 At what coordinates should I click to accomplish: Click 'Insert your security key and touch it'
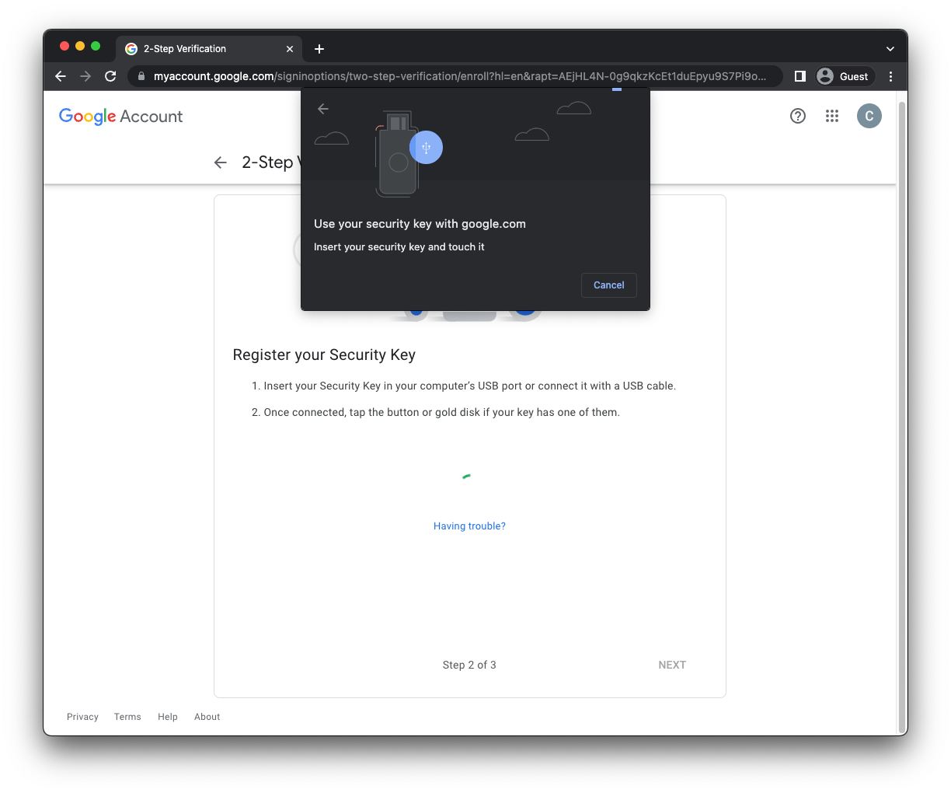point(399,247)
